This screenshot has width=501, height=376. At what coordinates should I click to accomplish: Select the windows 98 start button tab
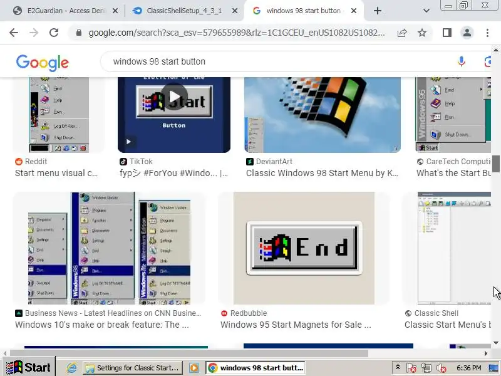[x=304, y=11]
